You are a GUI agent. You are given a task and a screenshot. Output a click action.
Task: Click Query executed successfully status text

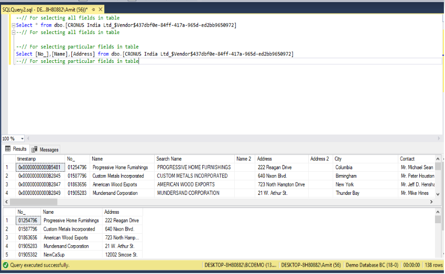point(40,265)
